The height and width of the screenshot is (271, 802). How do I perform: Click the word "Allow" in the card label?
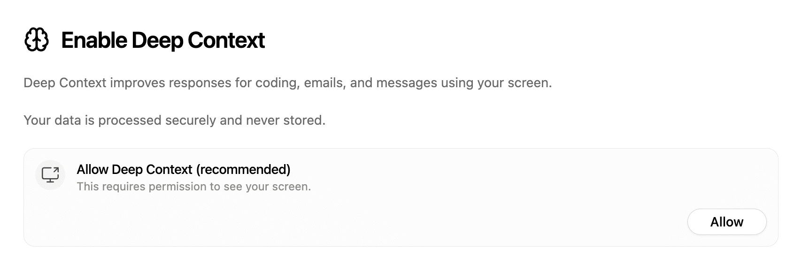[x=93, y=169]
